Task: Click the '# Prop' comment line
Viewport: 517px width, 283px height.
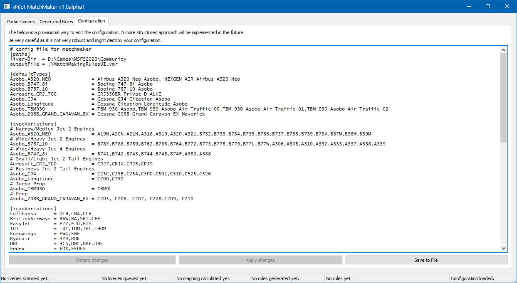Action: (19, 194)
